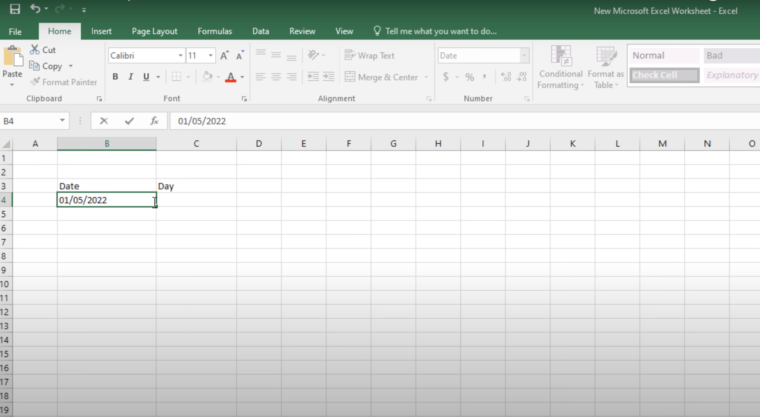Click the Insert Function fx icon
The width and height of the screenshot is (760, 417).
pyautogui.click(x=154, y=121)
